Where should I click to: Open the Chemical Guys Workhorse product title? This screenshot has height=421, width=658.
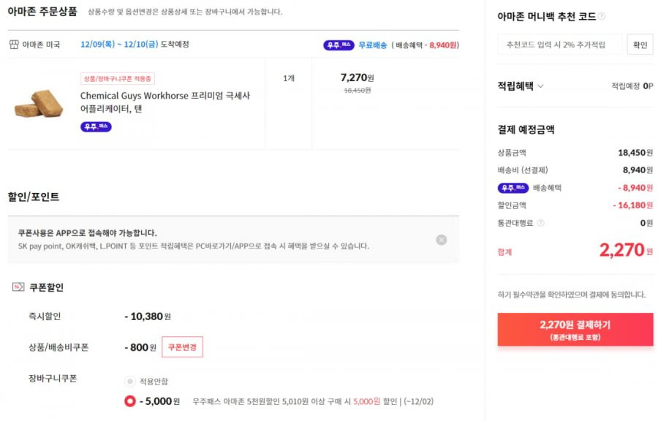[165, 102]
